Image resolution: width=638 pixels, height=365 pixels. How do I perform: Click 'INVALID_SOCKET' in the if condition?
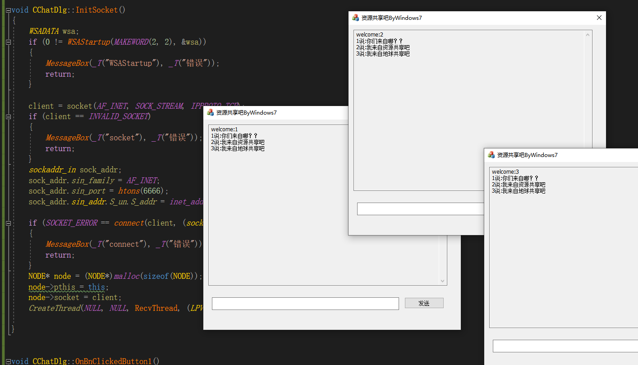(x=118, y=116)
